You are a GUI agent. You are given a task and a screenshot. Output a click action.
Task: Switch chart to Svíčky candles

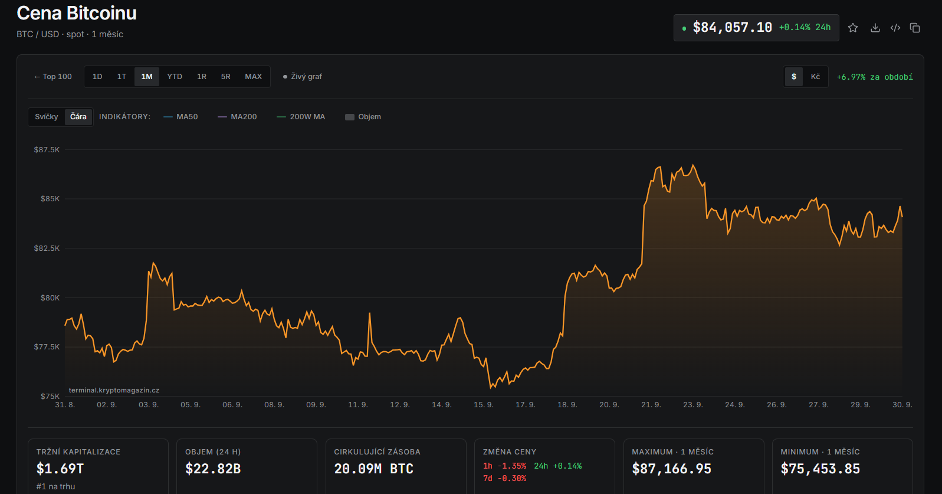pos(47,117)
